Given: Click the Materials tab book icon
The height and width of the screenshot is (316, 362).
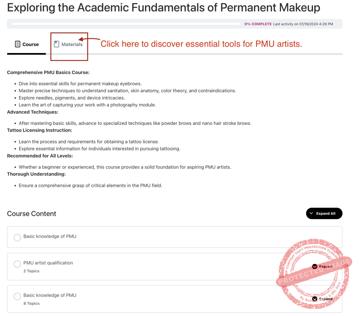Looking at the screenshot, I should [56, 44].
